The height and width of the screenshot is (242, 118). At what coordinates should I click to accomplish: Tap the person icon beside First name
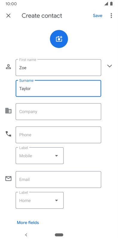[x=8, y=67]
